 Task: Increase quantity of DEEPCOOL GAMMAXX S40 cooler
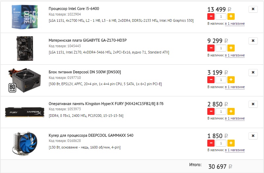[x=231, y=143]
